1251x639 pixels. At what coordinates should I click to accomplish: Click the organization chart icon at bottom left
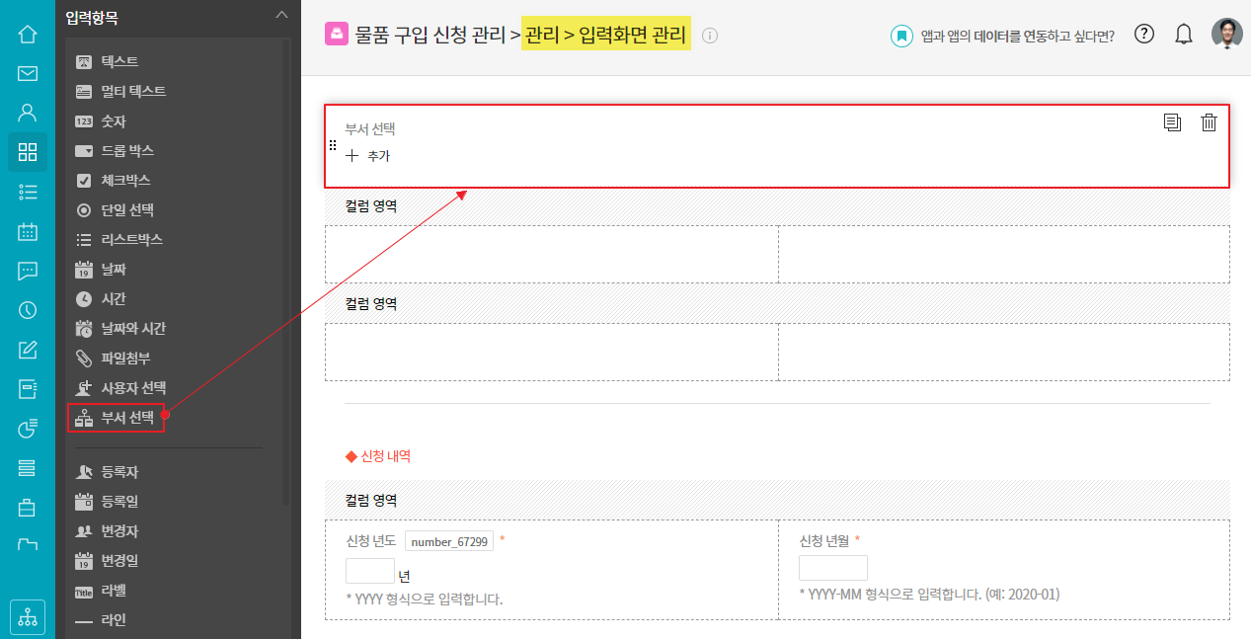pyautogui.click(x=28, y=616)
